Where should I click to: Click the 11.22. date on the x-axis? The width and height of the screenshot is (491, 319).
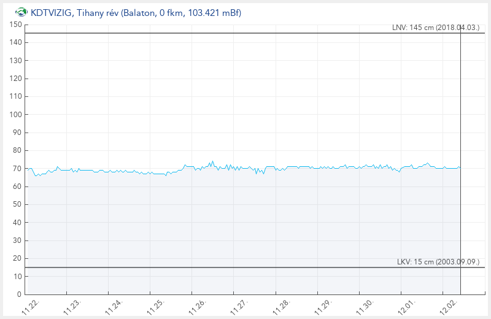[x=31, y=307]
